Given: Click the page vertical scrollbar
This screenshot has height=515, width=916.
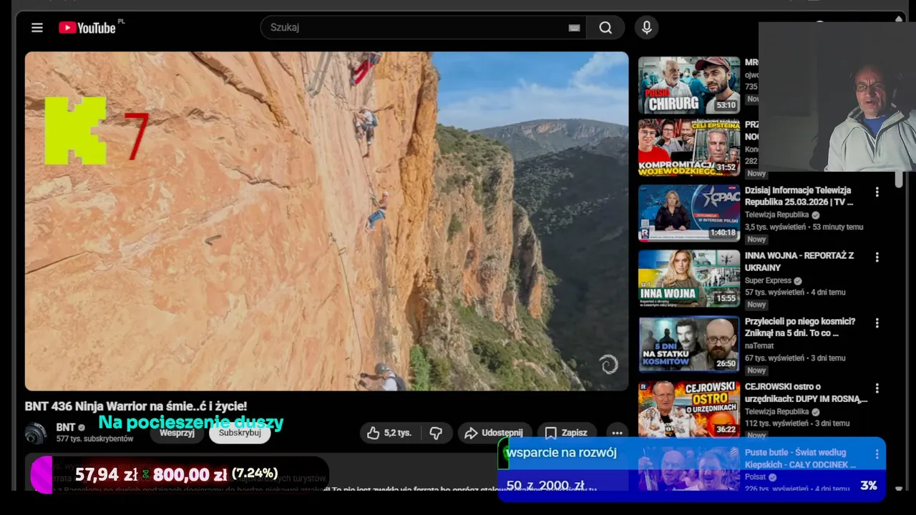Looking at the screenshot, I should (899, 179).
